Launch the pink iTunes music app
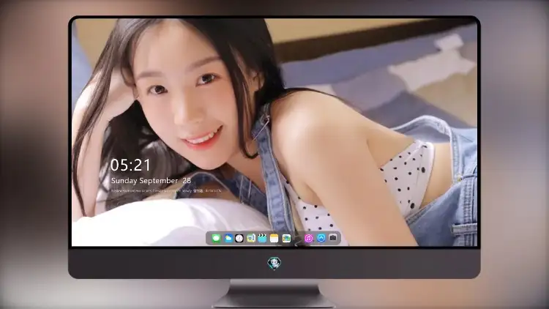 click(308, 239)
